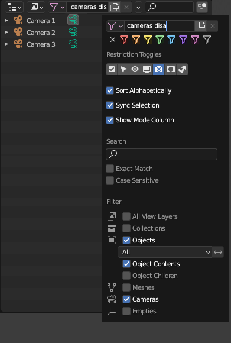This screenshot has width=231, height=343.
Task: Clear the filter color tag
Action: [113, 40]
